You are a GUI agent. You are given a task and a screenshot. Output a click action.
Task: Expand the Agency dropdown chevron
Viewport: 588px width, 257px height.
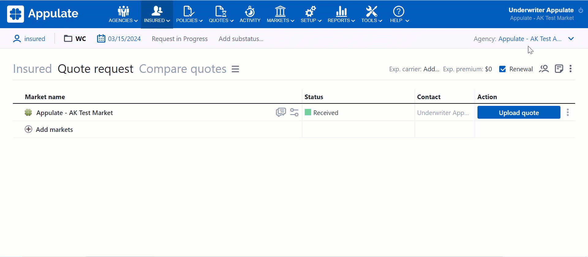pos(571,39)
